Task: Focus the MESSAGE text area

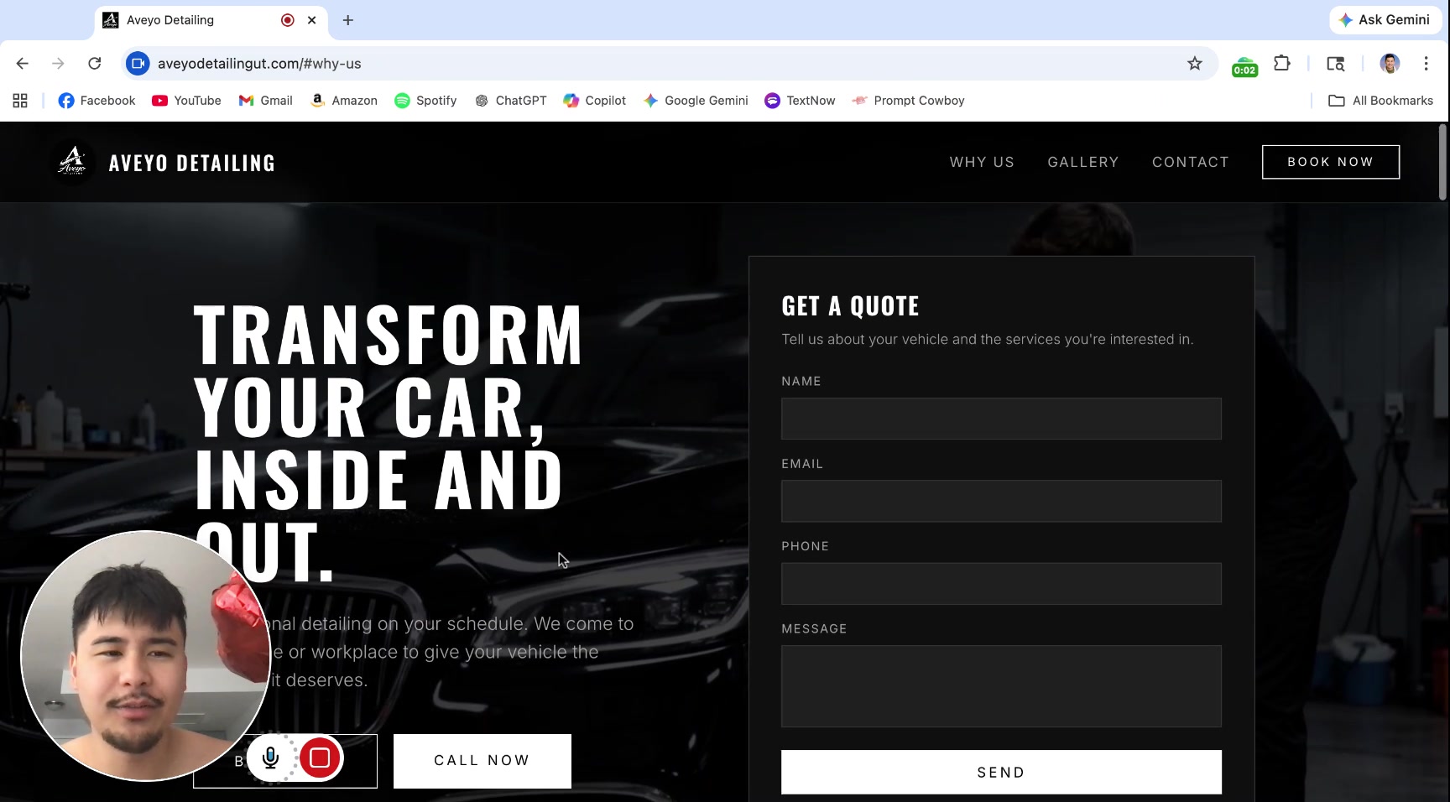Action: click(x=1001, y=685)
